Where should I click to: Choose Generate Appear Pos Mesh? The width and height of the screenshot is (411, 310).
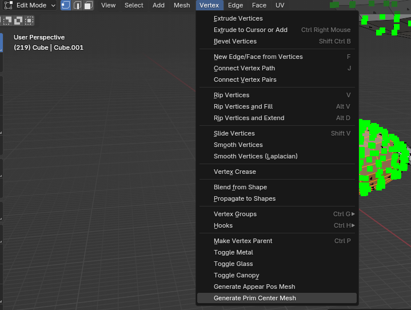(277, 287)
